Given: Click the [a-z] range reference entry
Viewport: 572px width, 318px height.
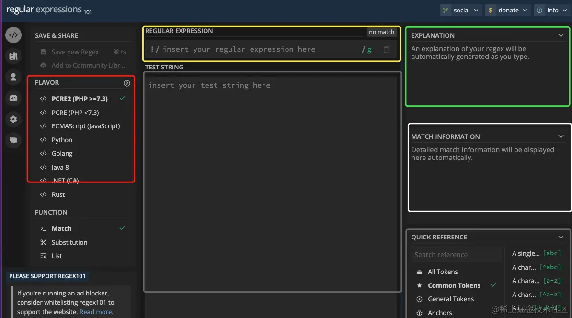Looking at the screenshot, I should coord(536,281).
